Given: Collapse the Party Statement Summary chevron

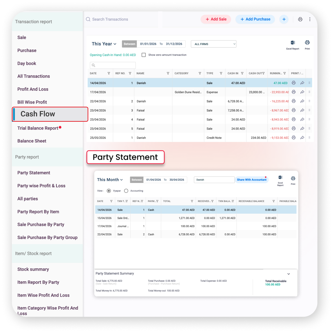Looking at the screenshot, I should [x=289, y=274].
